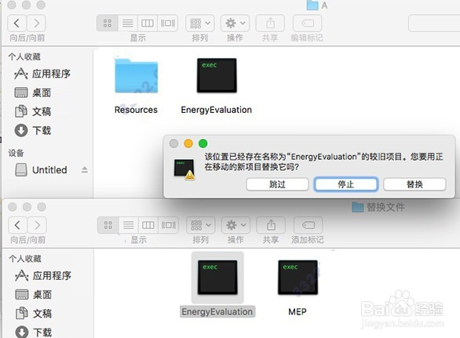Open Documents in bottom window sidebar
Image resolution: width=460 pixels, height=338 pixels.
pos(33,314)
